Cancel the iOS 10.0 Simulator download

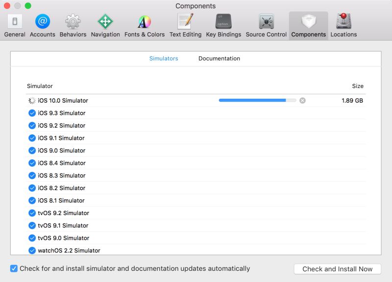(302, 101)
